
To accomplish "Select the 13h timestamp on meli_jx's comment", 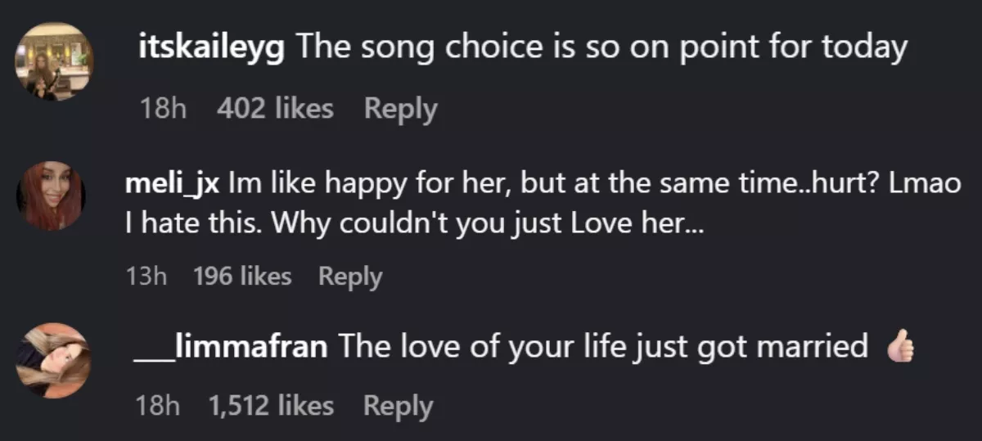I will tap(147, 277).
